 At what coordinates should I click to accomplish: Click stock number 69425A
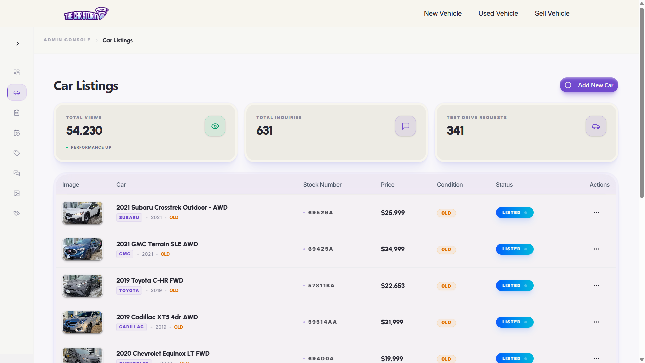(320, 249)
